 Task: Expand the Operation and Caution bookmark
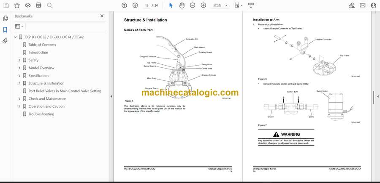tap(19, 106)
